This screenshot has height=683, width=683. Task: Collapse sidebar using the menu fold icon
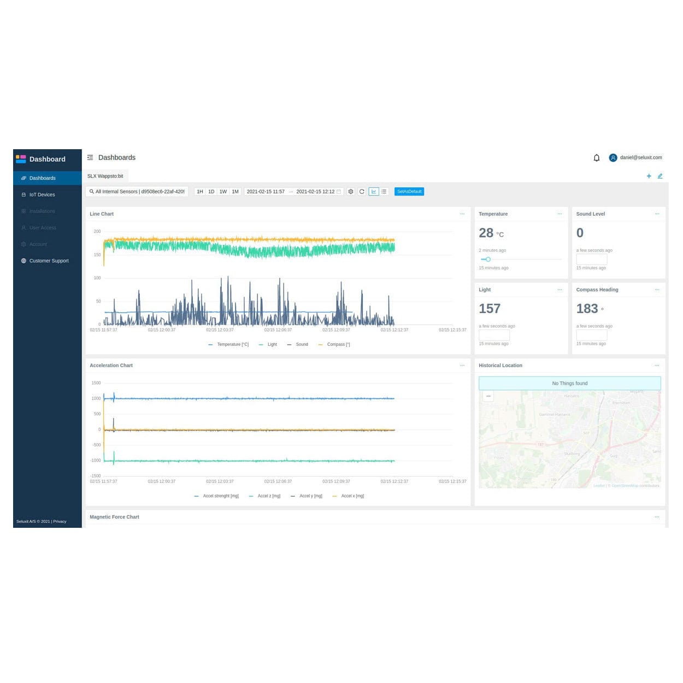pyautogui.click(x=90, y=157)
